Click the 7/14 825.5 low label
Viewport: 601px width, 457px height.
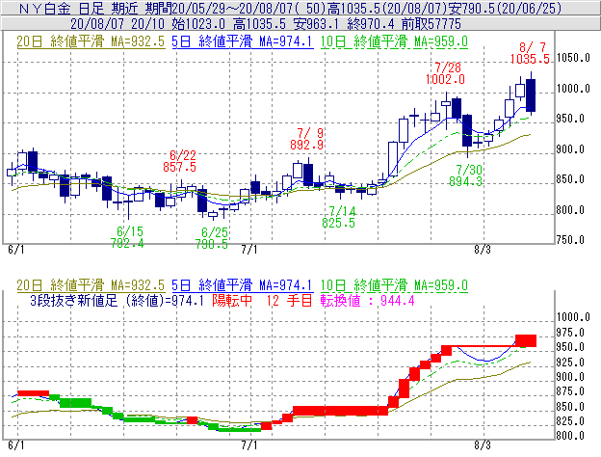click(x=339, y=217)
